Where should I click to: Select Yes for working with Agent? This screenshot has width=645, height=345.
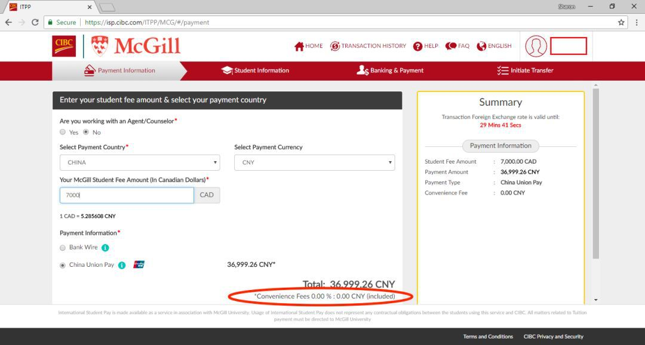63,133
